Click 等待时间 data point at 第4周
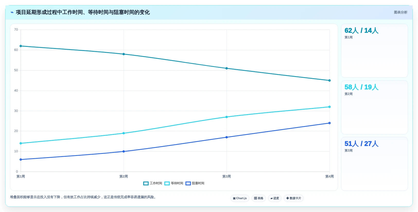 [329, 107]
